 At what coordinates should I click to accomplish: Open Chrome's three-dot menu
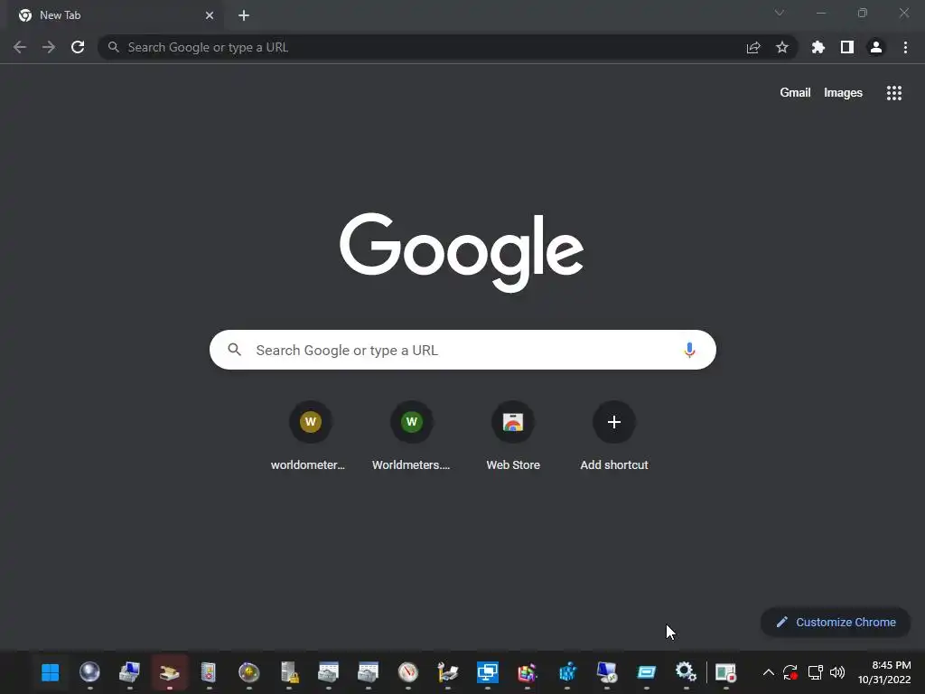pyautogui.click(x=905, y=47)
